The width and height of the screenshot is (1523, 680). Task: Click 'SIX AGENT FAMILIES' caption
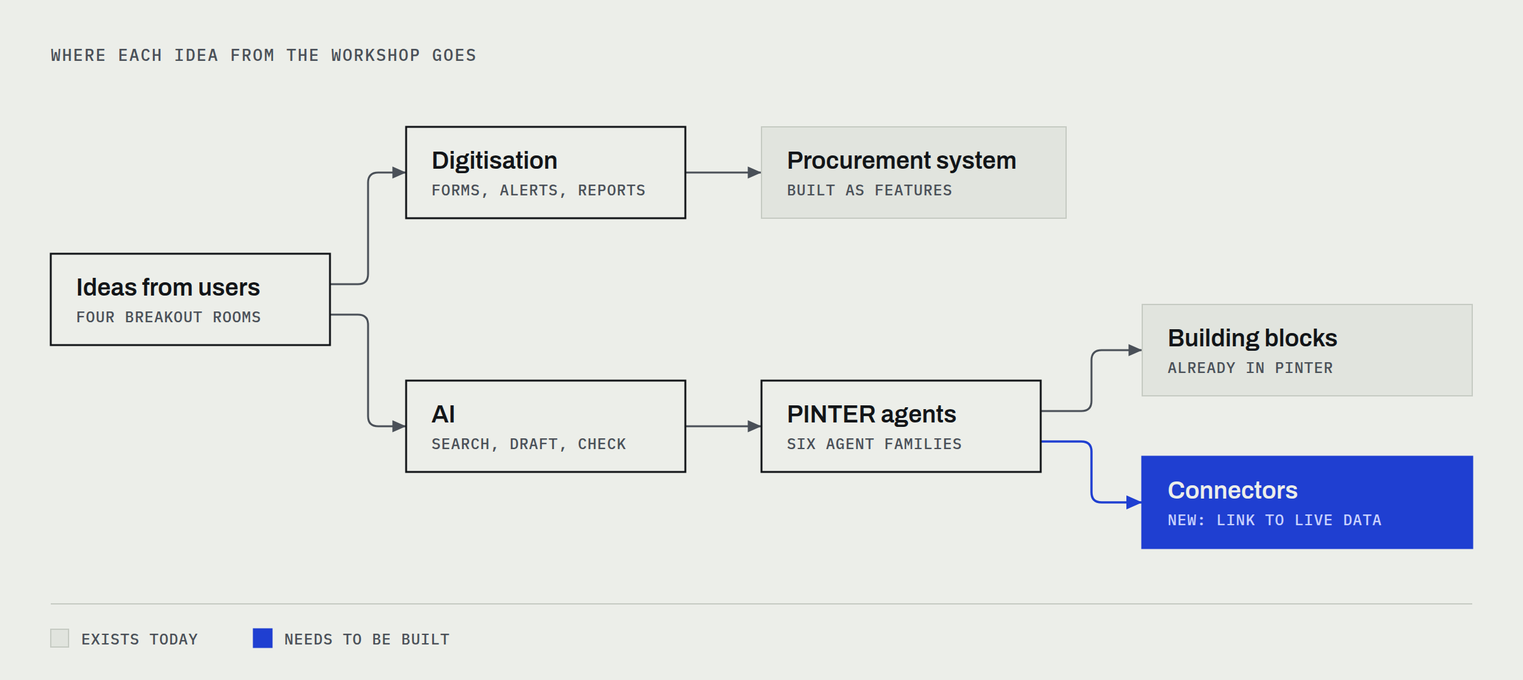pos(874,444)
